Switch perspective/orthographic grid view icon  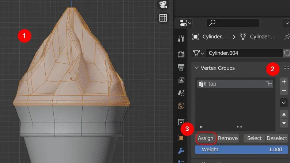coord(163,18)
